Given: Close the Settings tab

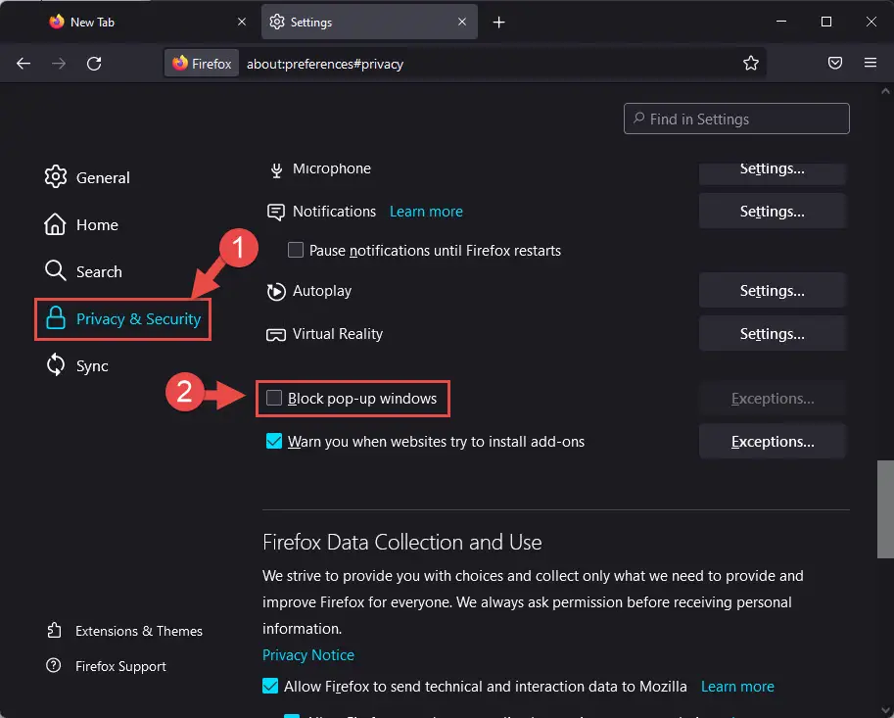Looking at the screenshot, I should pyautogui.click(x=462, y=22).
